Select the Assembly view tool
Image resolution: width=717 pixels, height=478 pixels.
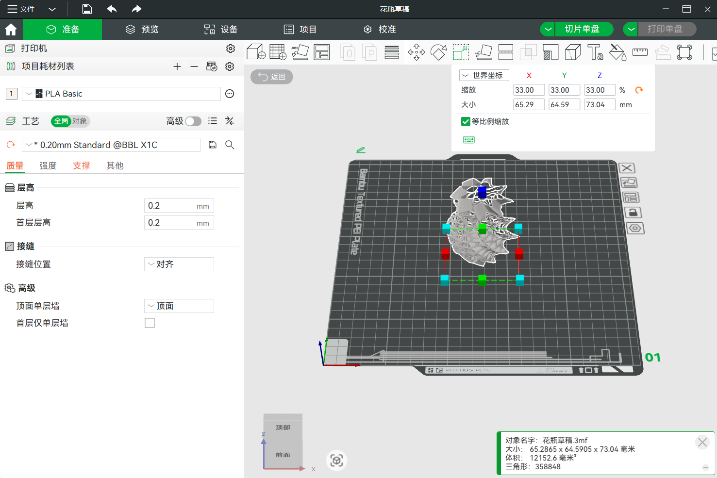[684, 52]
